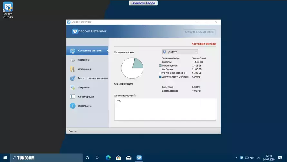Image resolution: width=287 pixels, height=162 pixels.
Task: Click the A way to a SAFER world label
Action: (199, 32)
